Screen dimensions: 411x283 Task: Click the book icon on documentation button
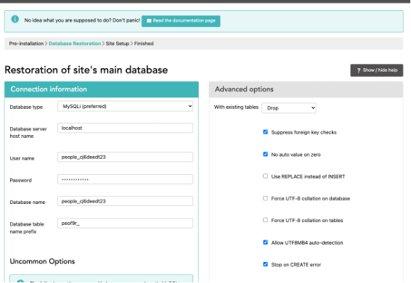pos(149,21)
